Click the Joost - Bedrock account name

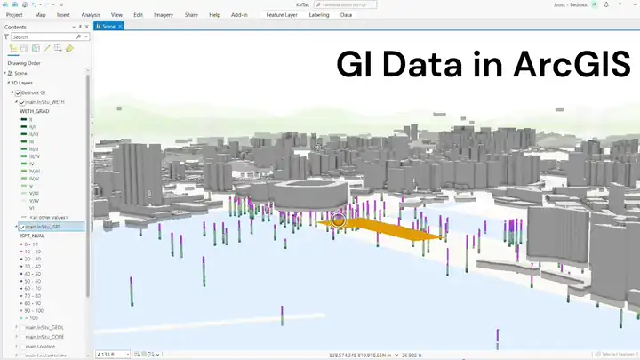tap(570, 5)
